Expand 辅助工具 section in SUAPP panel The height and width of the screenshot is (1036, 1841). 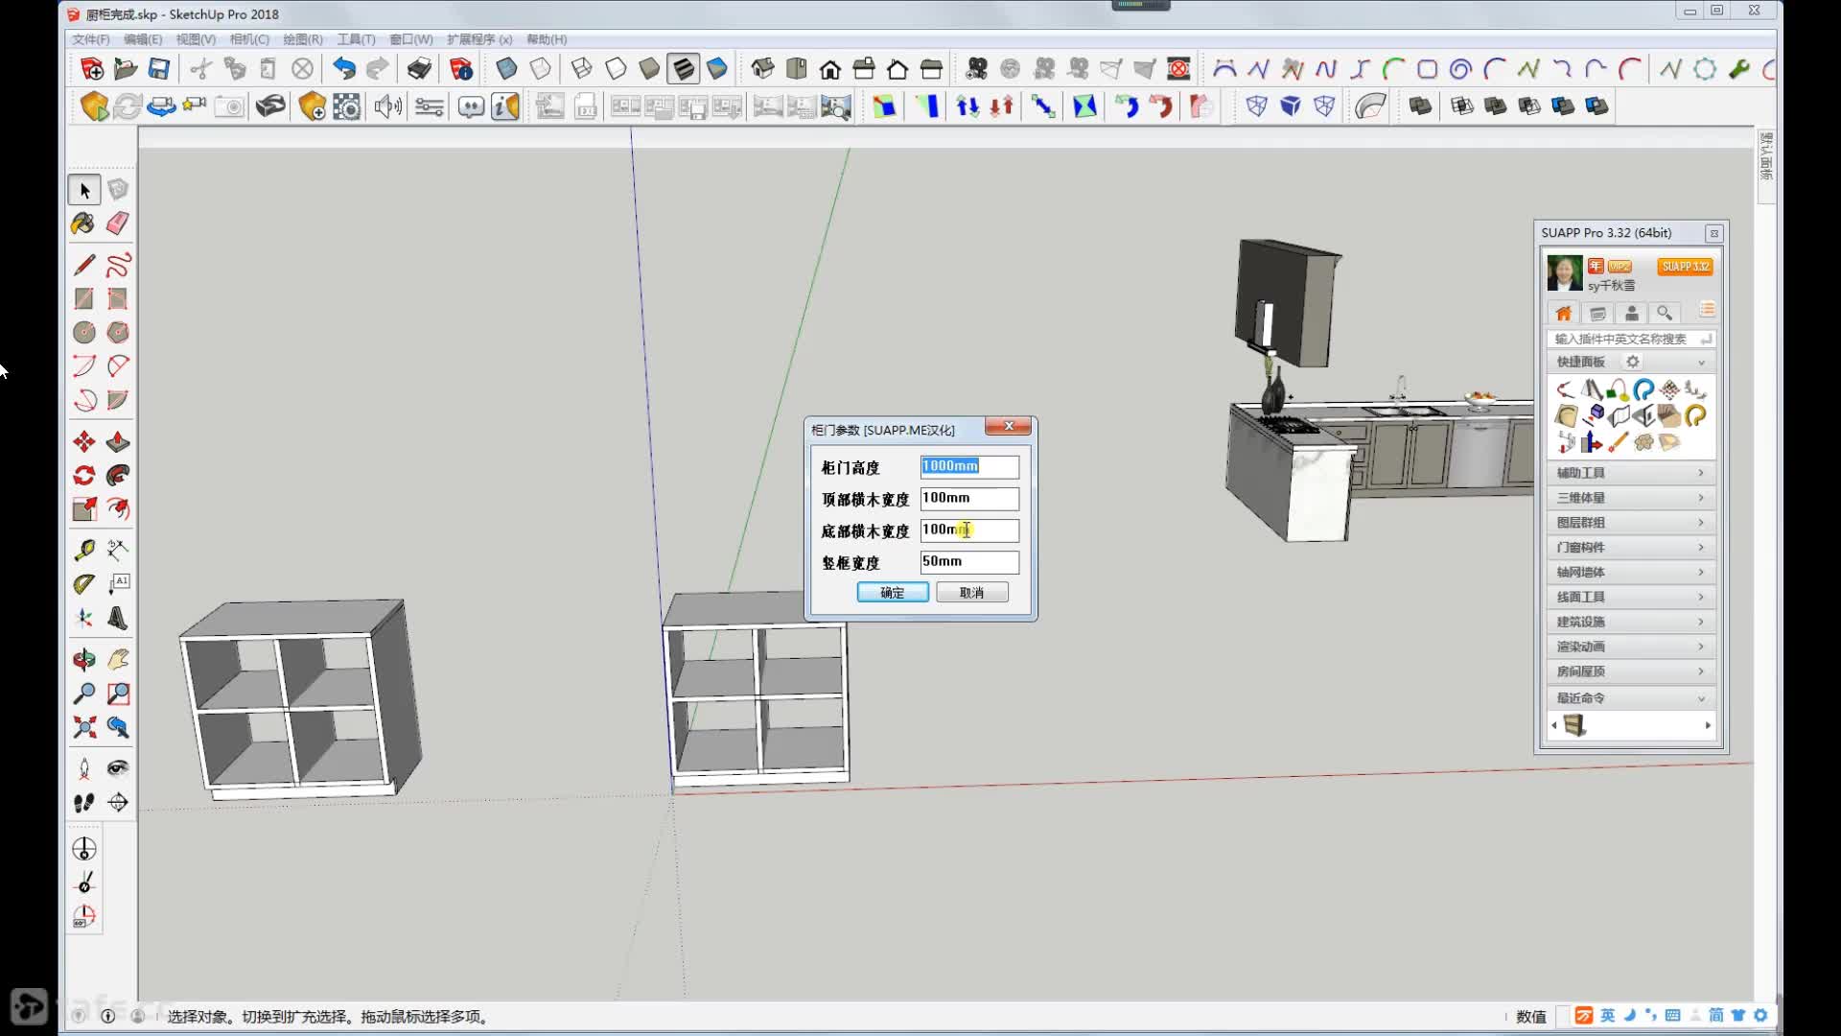(x=1631, y=472)
